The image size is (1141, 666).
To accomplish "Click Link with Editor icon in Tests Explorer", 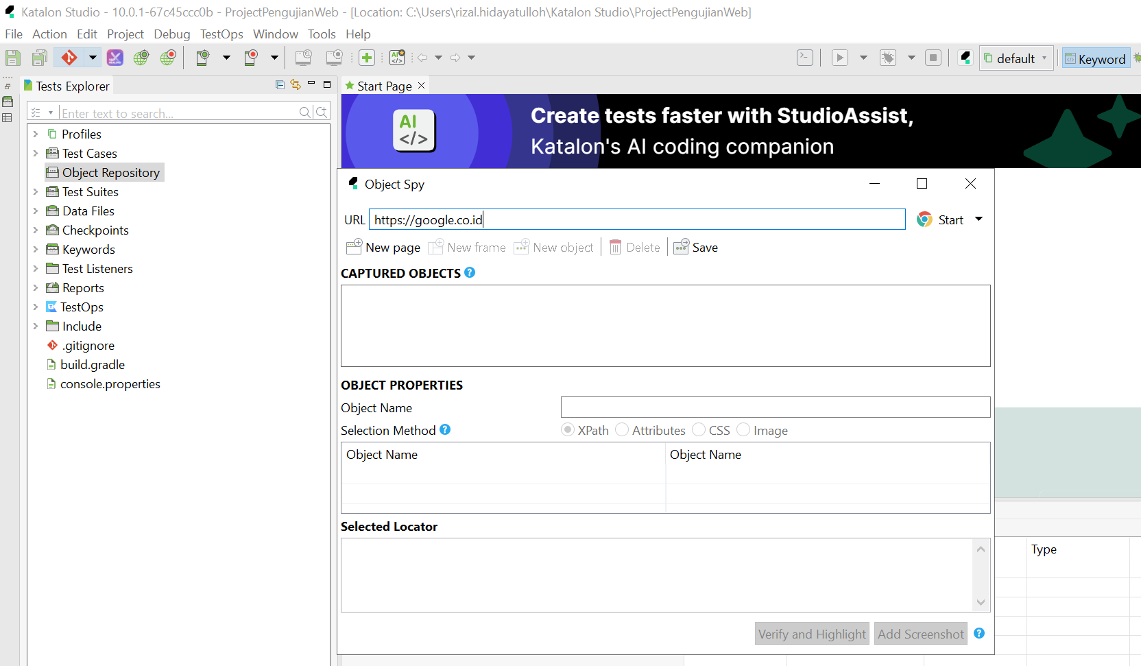I will click(x=296, y=84).
